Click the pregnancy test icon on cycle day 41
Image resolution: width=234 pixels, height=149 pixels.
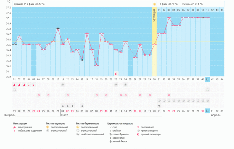(x=208, y=90)
